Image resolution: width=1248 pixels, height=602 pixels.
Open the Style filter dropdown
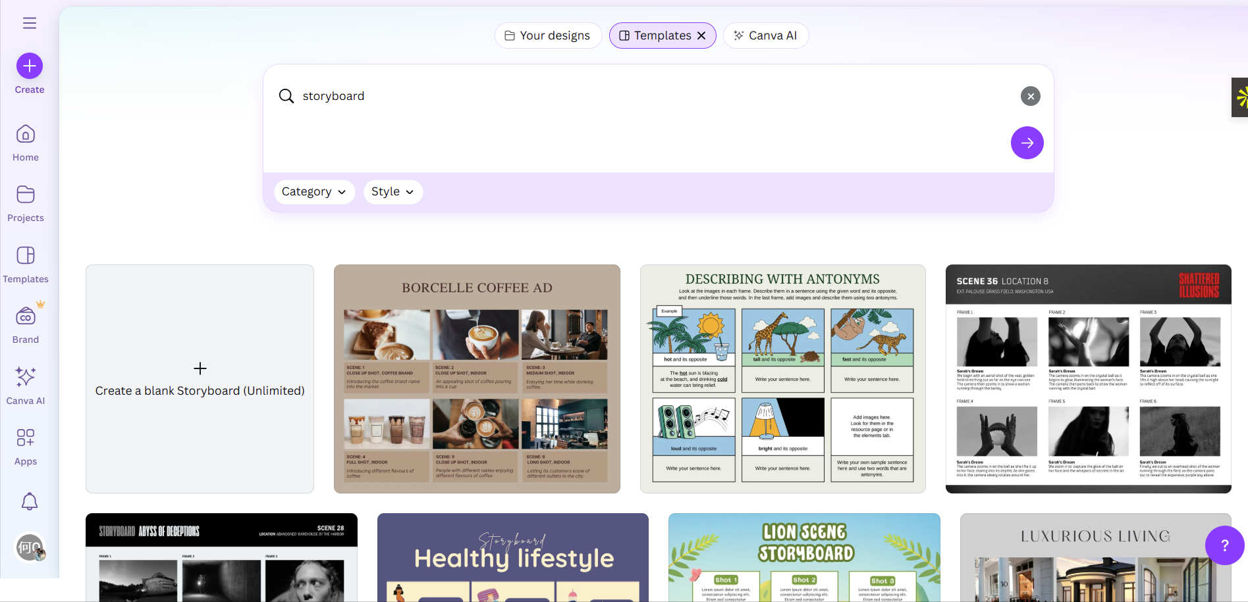(x=393, y=191)
